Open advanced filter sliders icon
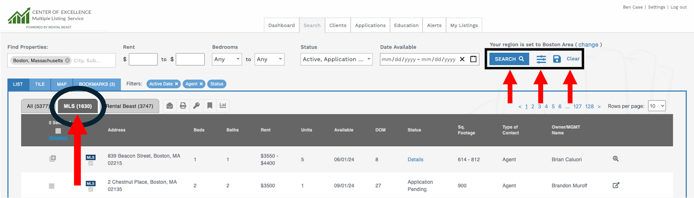Viewport: 694px width, 198px height. click(541, 59)
